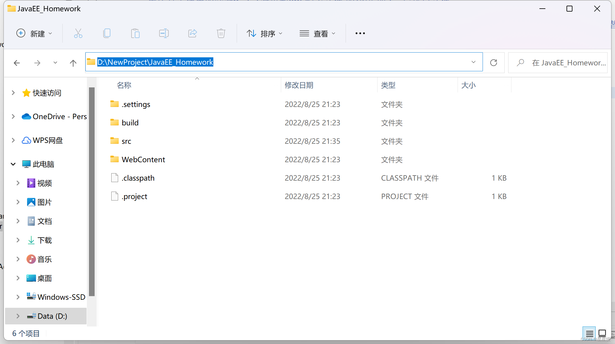Click the Paste icon in the toolbar
This screenshot has width=615, height=344.
coord(135,33)
